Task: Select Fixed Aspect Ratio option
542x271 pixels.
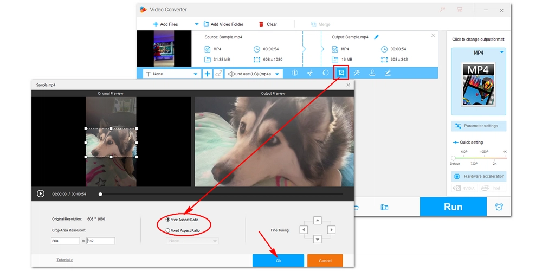Action: click(x=167, y=230)
